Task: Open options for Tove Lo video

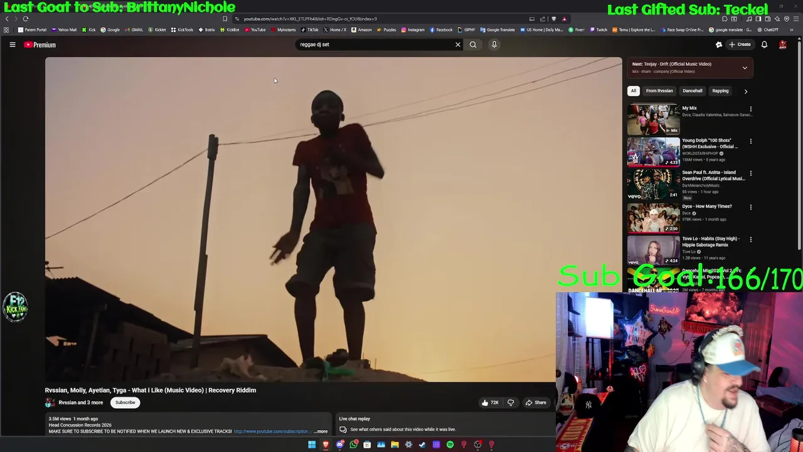Action: tap(750, 239)
